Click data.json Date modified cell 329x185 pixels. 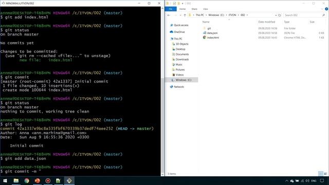click(267, 33)
